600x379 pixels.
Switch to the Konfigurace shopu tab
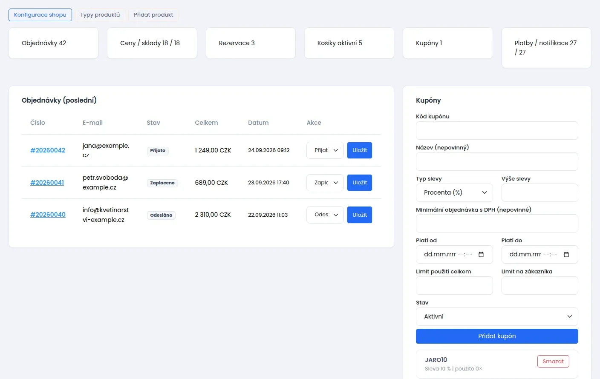point(40,15)
